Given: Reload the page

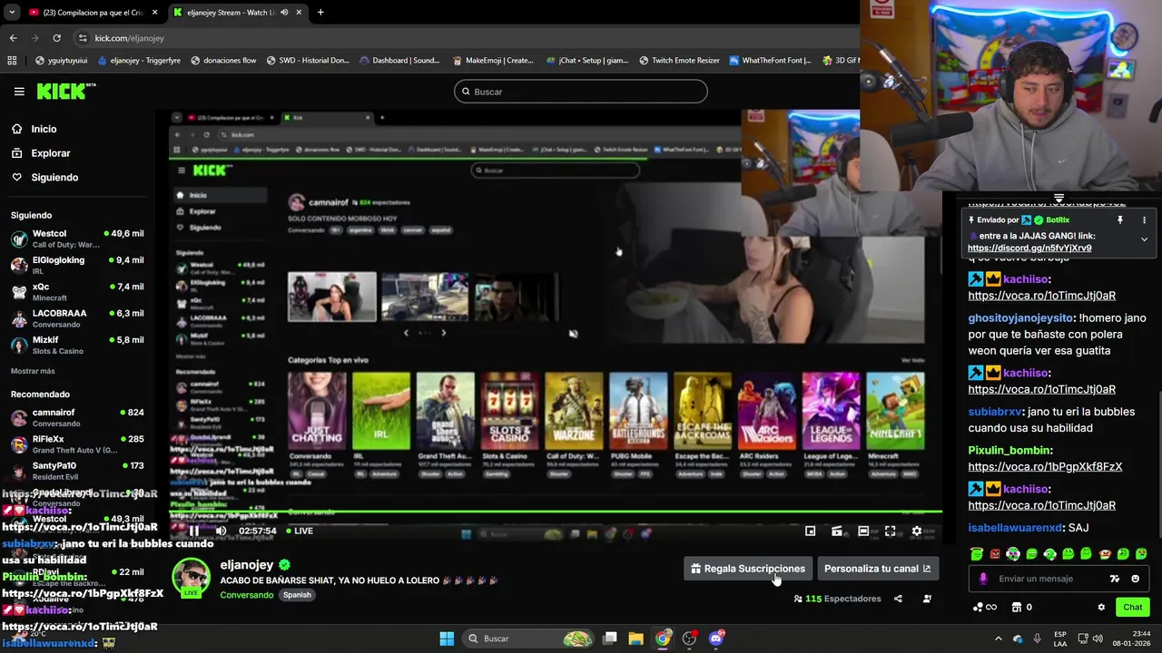Looking at the screenshot, I should 56,38.
